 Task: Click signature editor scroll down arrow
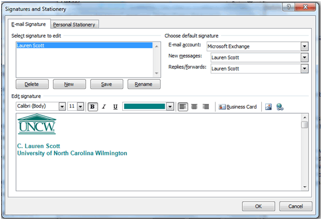[x=305, y=187]
